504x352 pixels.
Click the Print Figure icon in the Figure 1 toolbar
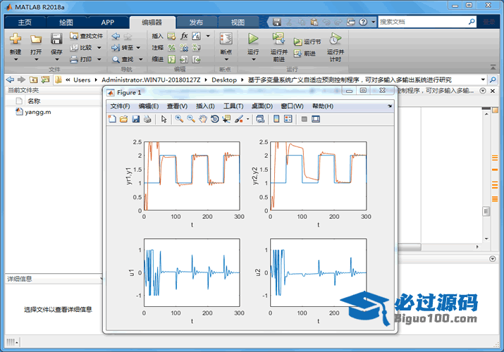(147, 119)
